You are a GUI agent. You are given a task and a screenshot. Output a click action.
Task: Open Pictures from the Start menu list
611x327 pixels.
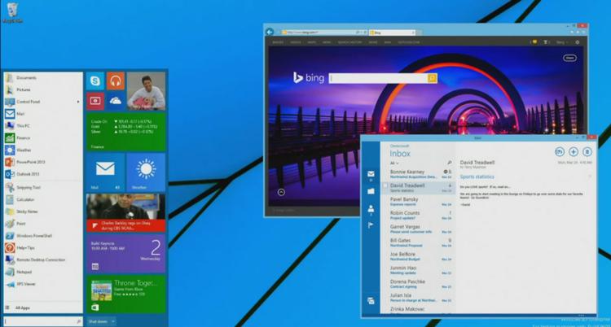(43, 90)
